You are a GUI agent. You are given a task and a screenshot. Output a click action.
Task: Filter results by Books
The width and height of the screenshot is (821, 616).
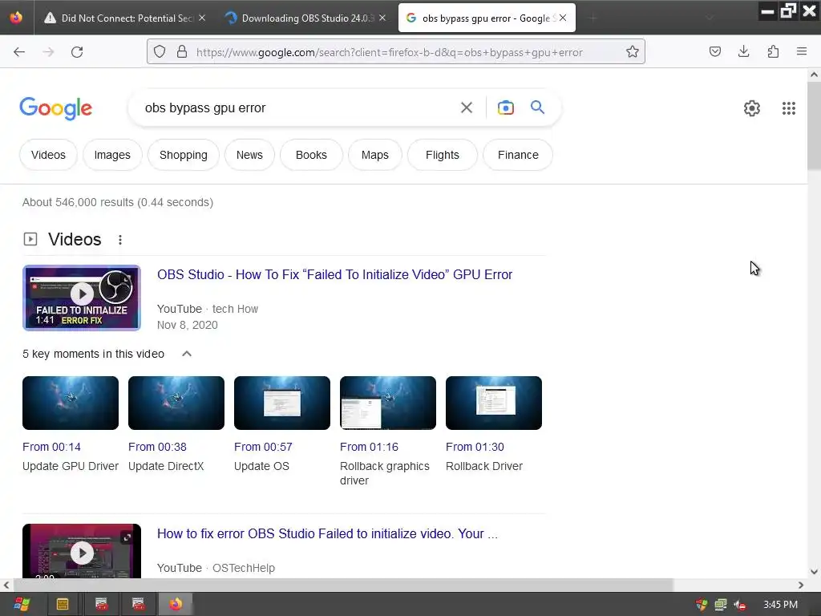point(311,155)
